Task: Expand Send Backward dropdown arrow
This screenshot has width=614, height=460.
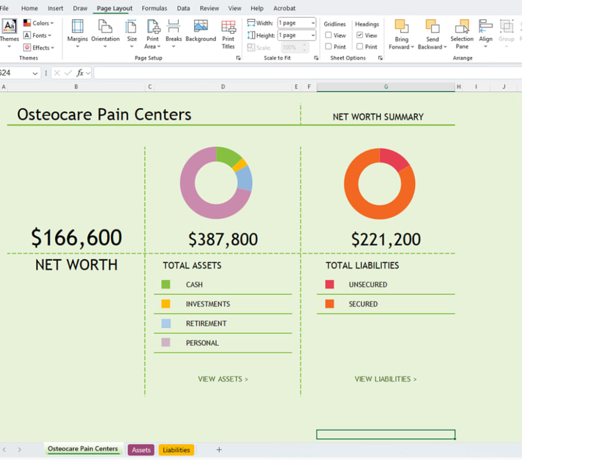Action: pyautogui.click(x=445, y=47)
